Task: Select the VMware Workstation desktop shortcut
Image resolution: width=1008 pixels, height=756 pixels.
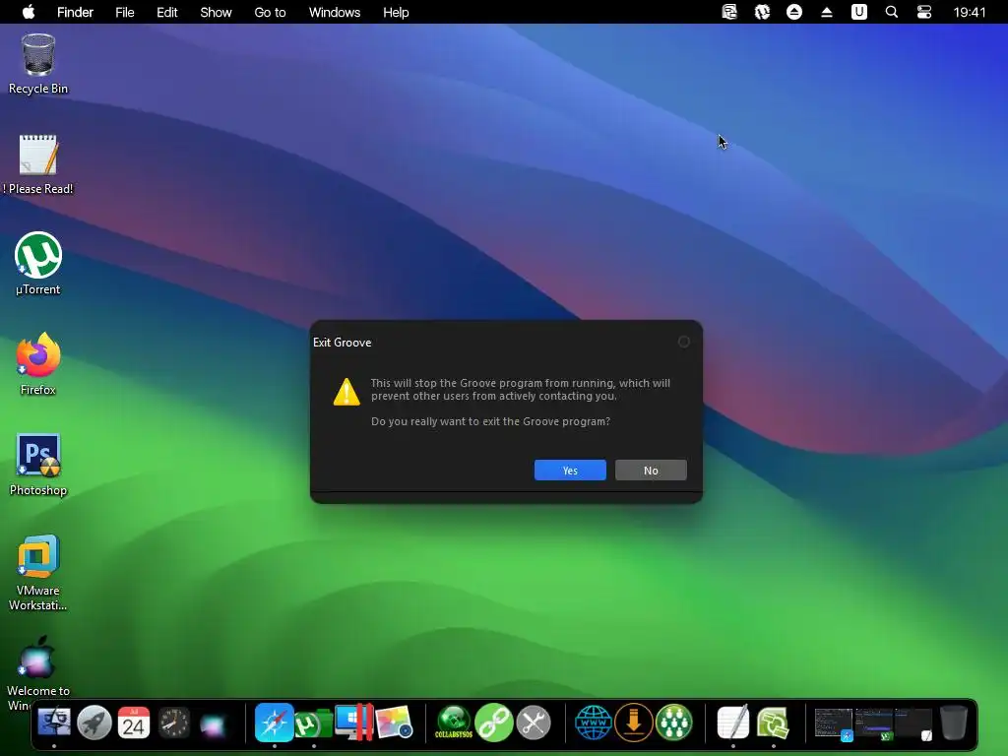Action: (38, 572)
